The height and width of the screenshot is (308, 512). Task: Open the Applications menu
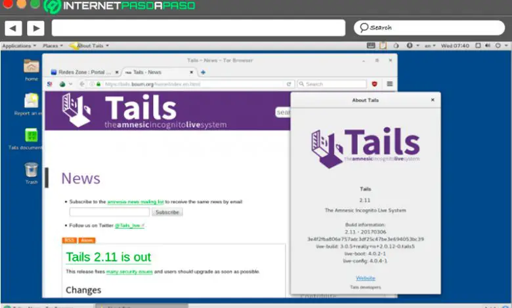[x=19, y=46]
